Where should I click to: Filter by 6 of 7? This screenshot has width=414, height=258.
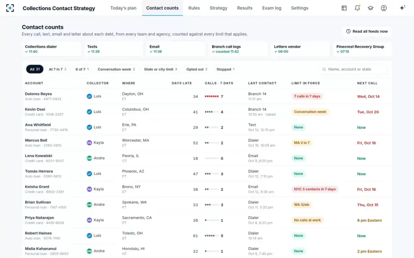(x=82, y=69)
